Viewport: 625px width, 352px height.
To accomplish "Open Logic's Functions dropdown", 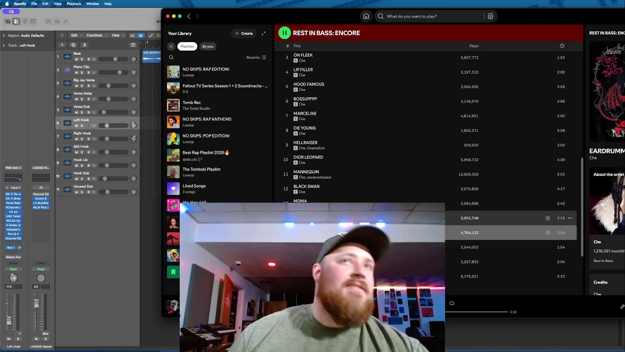I will pyautogui.click(x=96, y=35).
